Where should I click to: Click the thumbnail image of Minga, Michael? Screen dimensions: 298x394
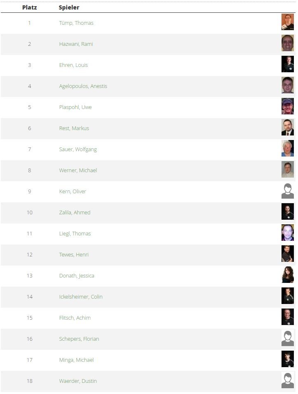tap(287, 359)
